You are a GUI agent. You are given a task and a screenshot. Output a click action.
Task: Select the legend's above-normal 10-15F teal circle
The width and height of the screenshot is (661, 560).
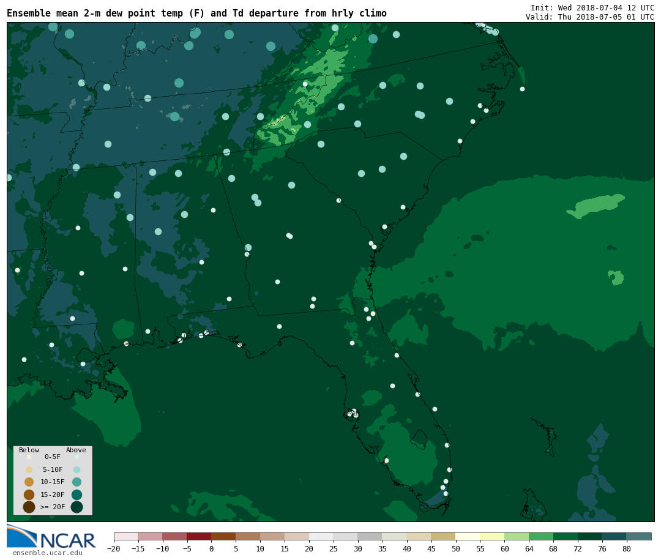pyautogui.click(x=77, y=482)
